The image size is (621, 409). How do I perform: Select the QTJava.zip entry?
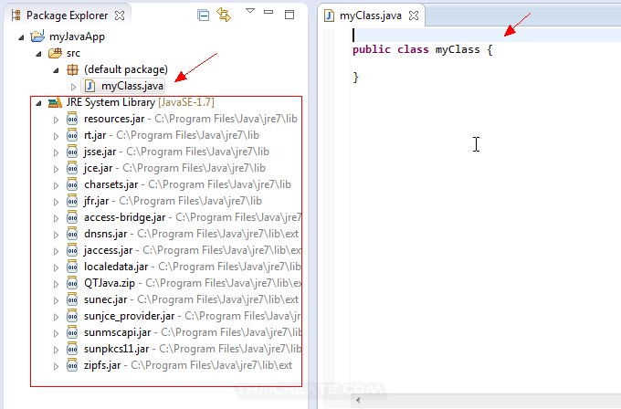click(193, 283)
